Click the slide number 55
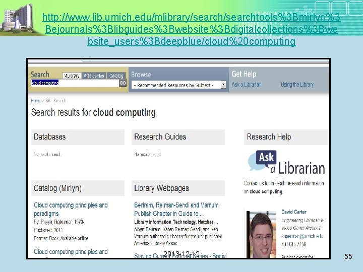This screenshot has height=272, width=363. point(348,256)
